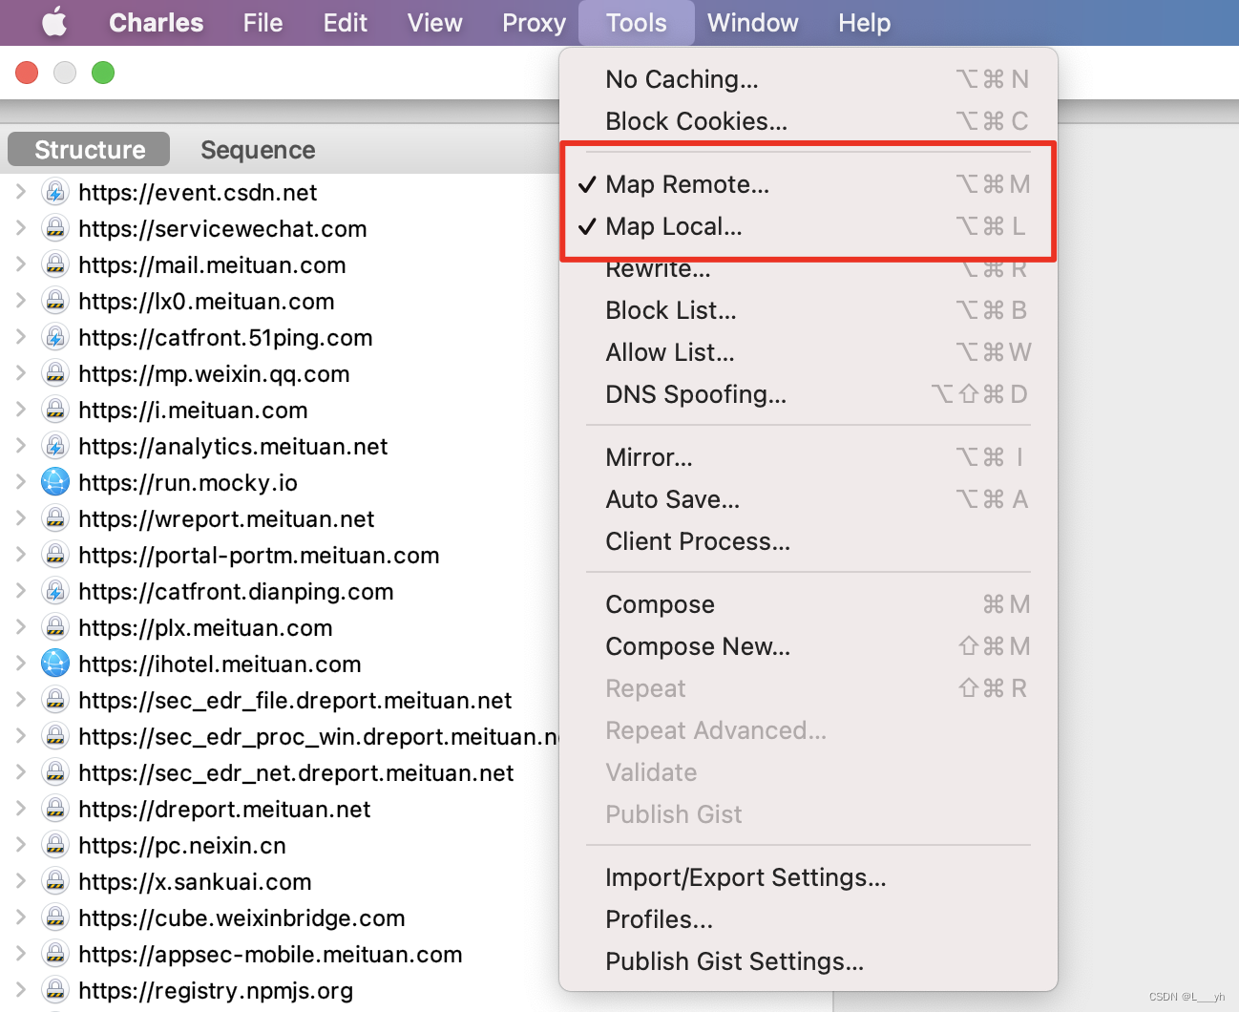Expand the catfront.51ping.com host node
The height and width of the screenshot is (1012, 1239).
pyautogui.click(x=20, y=337)
